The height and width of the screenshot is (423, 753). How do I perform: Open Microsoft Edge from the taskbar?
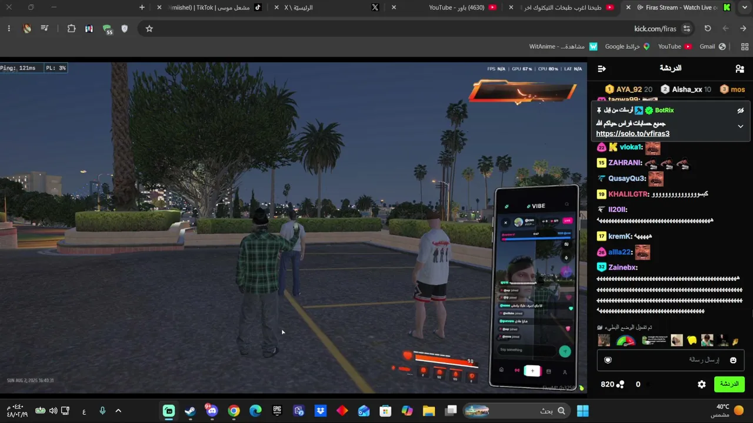point(255,411)
